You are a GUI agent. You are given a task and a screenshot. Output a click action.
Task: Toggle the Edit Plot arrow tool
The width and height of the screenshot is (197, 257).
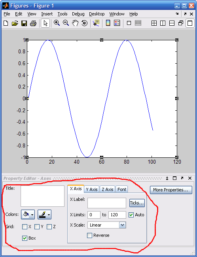tap(45, 23)
